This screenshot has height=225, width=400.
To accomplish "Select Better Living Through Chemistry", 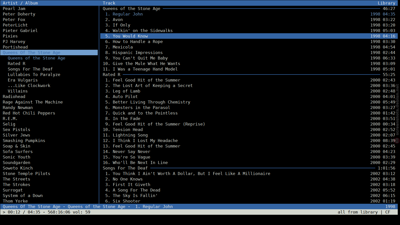I will click(249, 102).
